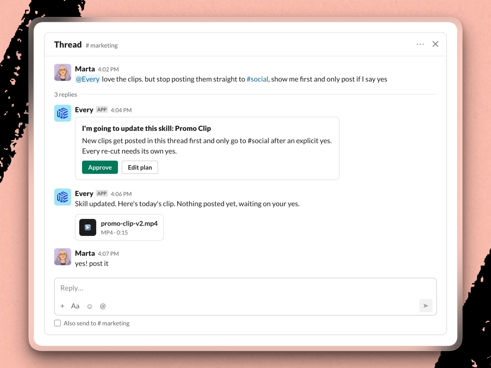Screen dimensions: 491x368
Task: Close the Thread panel
Action: tap(435, 44)
